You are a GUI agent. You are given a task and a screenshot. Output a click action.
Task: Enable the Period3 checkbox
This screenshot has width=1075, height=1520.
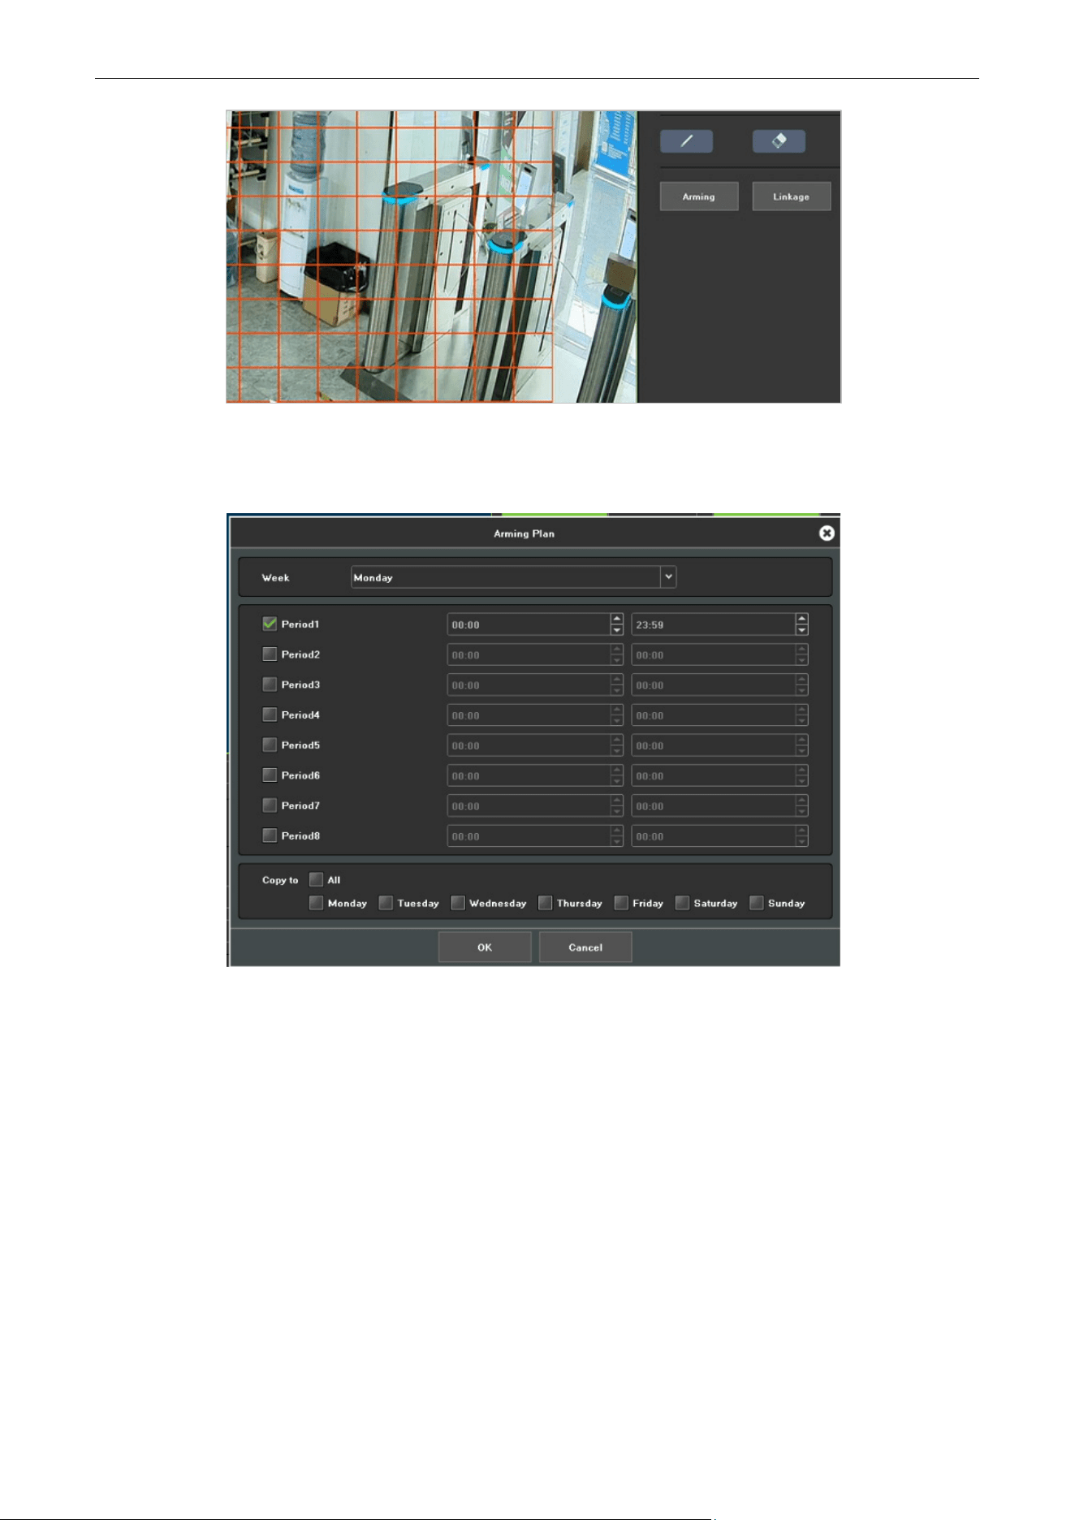[x=270, y=684]
